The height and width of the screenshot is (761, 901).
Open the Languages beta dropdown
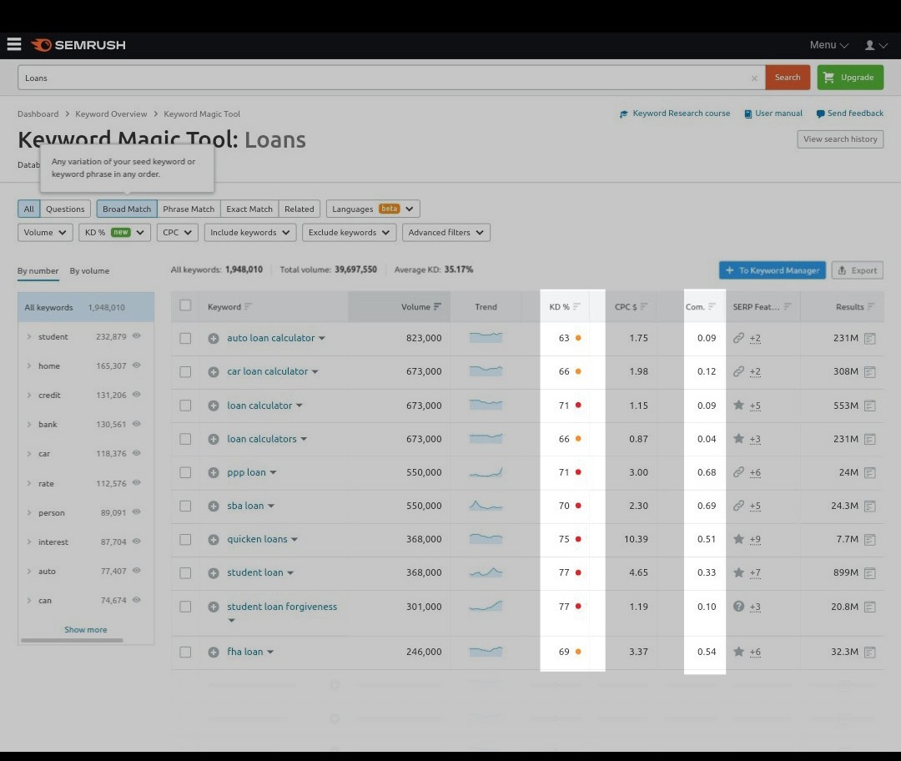(x=373, y=209)
